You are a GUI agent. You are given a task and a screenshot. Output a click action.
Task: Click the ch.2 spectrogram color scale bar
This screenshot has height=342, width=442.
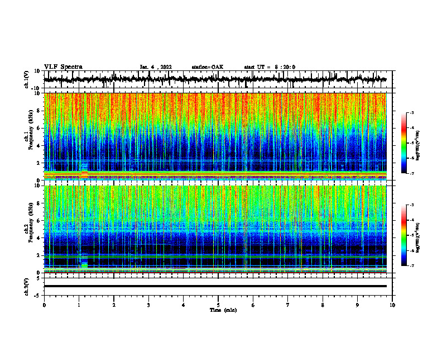tap(404, 235)
